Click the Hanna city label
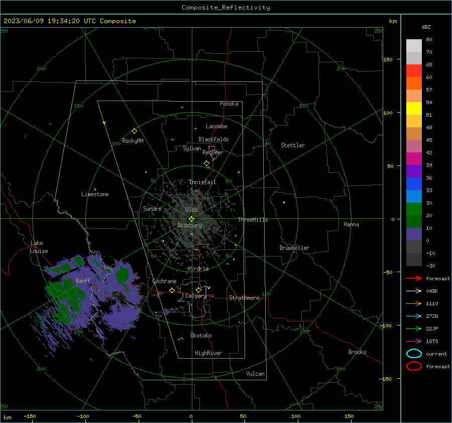Image resolution: width=452 pixels, height=423 pixels. pyautogui.click(x=351, y=224)
